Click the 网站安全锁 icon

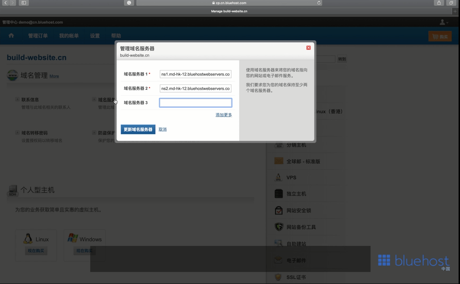coord(279,210)
